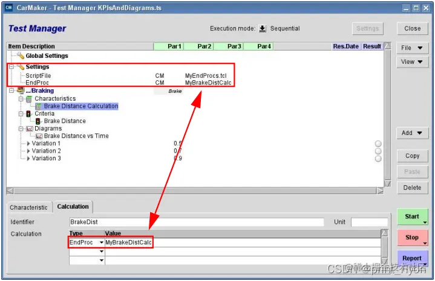Click the Par1 column header
Image resolution: width=435 pixels, height=281 pixels.
point(168,46)
